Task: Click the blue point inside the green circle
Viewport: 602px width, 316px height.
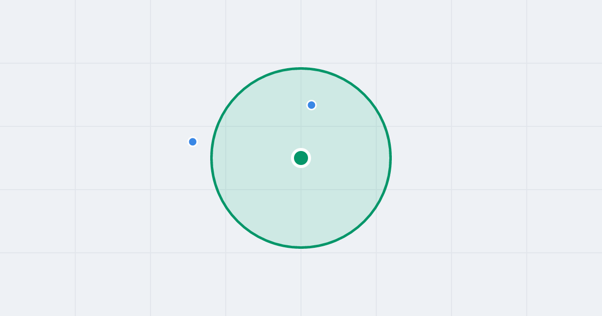Action: click(x=312, y=105)
